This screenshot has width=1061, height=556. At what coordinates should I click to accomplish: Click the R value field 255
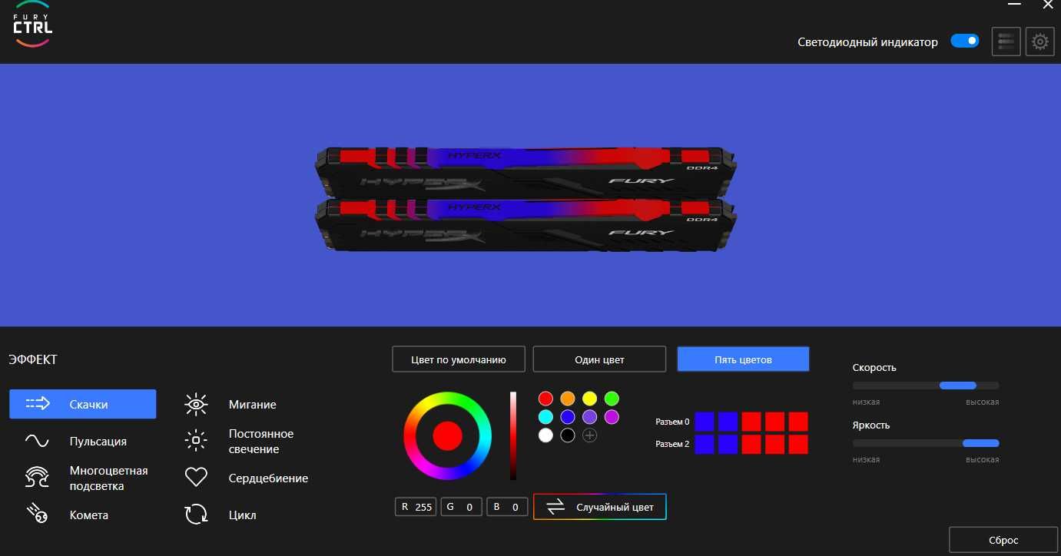click(x=416, y=507)
